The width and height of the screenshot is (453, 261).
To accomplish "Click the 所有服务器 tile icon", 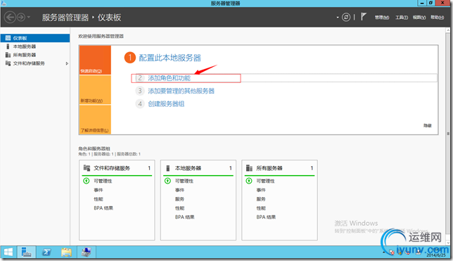I will (x=249, y=168).
